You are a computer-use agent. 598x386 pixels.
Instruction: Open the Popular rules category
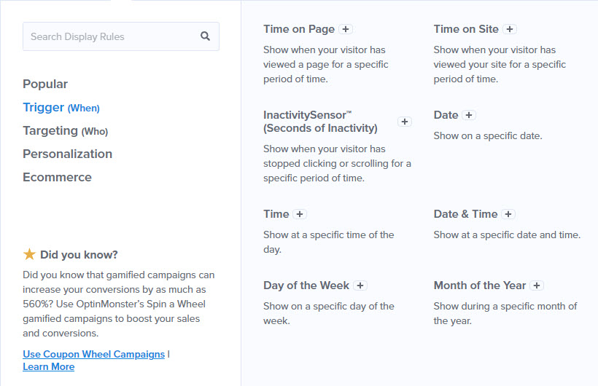pos(45,84)
